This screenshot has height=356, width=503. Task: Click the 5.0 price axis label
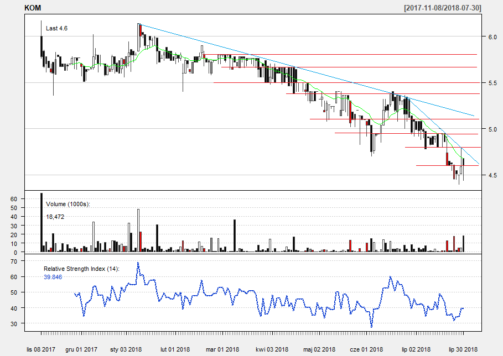tap(492, 129)
